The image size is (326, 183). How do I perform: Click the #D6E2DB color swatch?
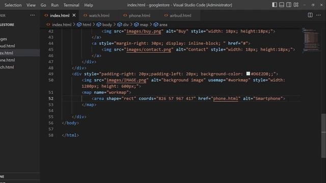pos(248,74)
